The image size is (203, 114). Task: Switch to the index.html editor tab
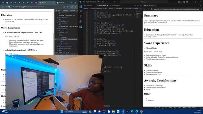tap(102, 6)
